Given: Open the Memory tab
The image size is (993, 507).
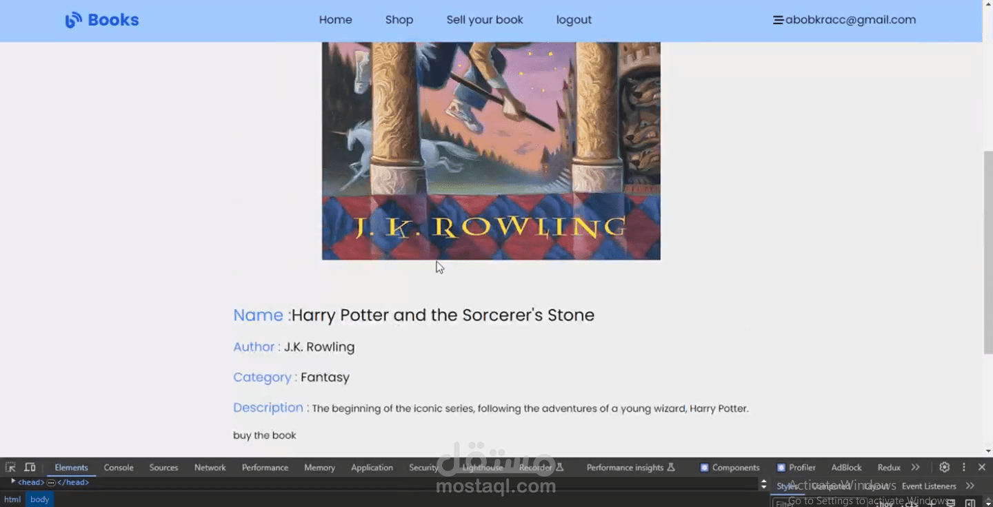Looking at the screenshot, I should [319, 467].
